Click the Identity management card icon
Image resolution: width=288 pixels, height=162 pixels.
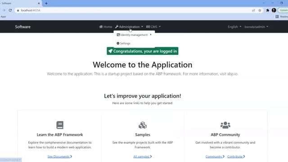point(118,35)
